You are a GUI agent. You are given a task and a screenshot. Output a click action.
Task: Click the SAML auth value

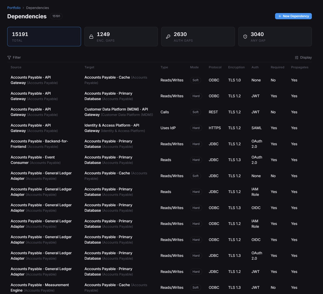tap(257, 128)
